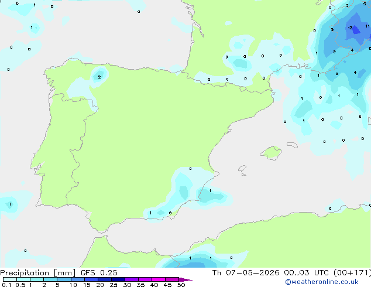Click the '13' value in the dark blue area
Viewport: 371px width, 287px height.
[x=350, y=28]
